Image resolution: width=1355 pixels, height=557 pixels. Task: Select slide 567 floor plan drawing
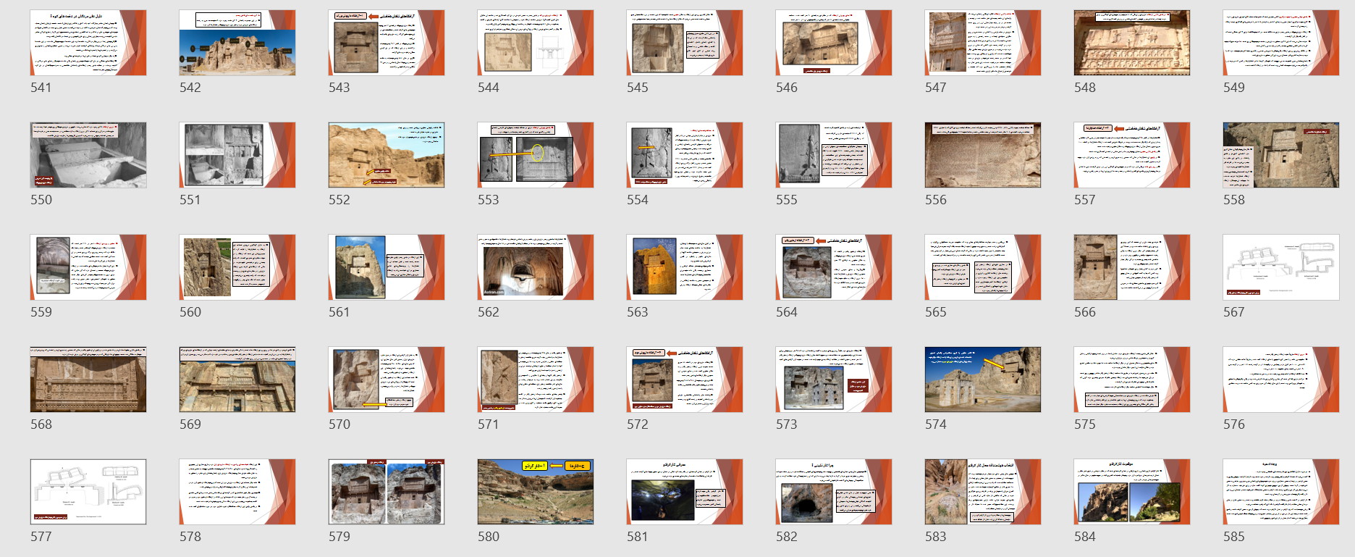[1281, 267]
